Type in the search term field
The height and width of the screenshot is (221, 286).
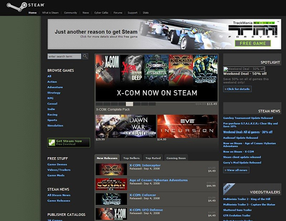[x=64, y=56]
